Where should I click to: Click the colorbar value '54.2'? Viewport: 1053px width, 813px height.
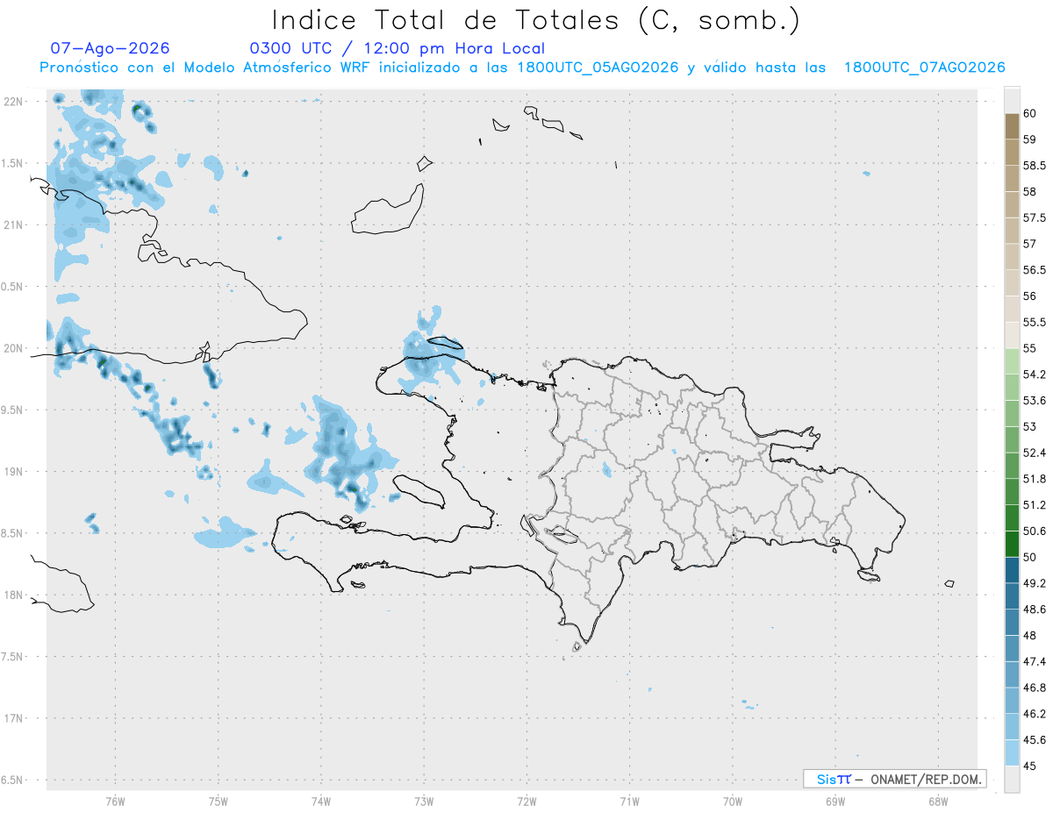point(1034,374)
